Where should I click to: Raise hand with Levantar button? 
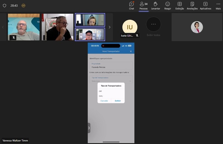click(156, 5)
